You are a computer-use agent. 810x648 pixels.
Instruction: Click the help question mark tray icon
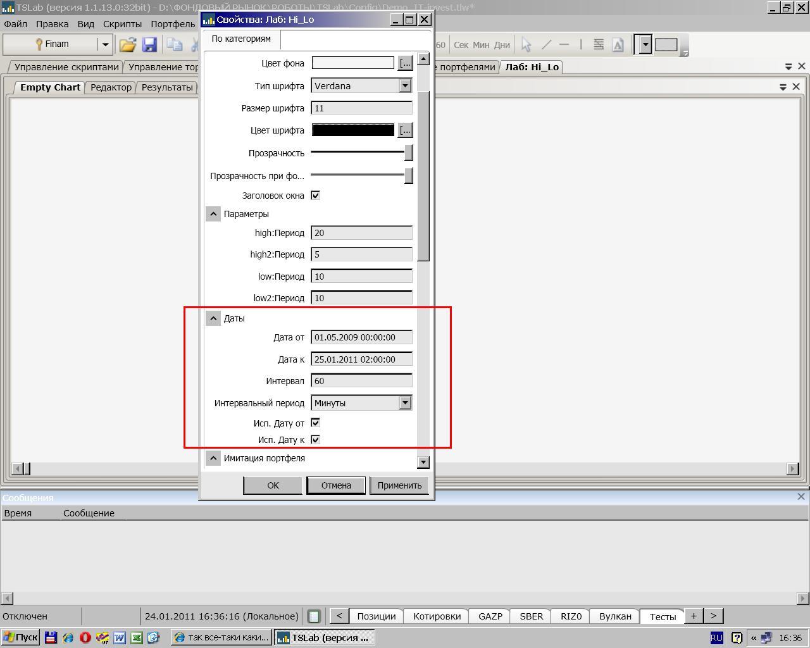coord(737,637)
